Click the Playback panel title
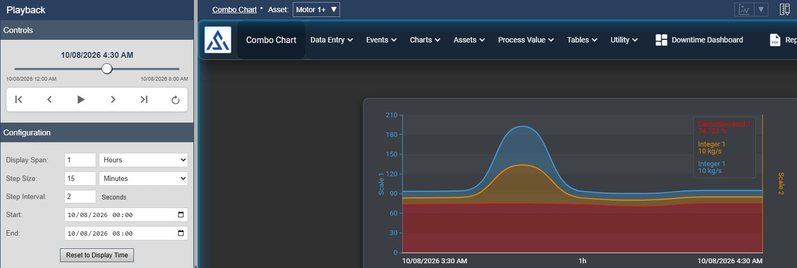This screenshot has width=797, height=268. pyautogui.click(x=26, y=10)
